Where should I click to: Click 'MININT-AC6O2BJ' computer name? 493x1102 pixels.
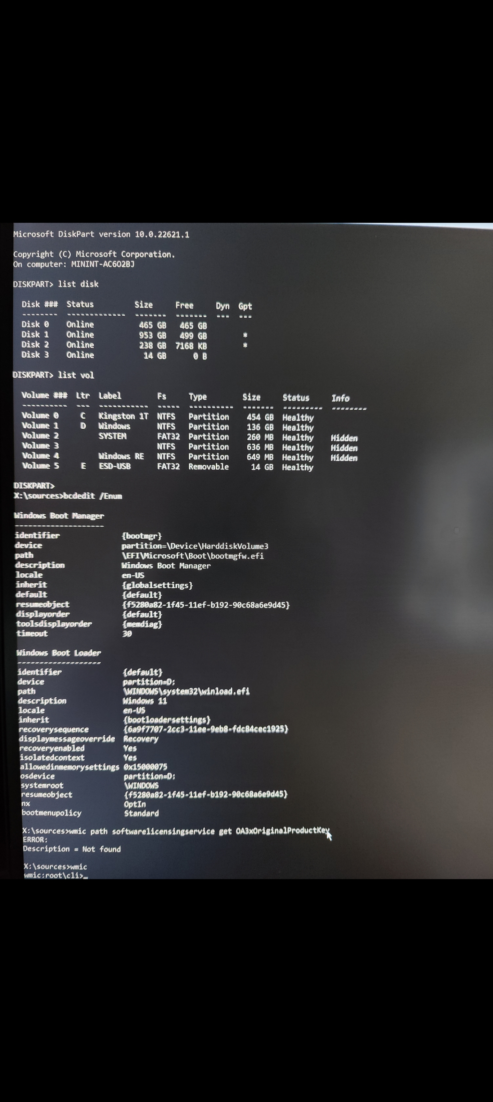(x=103, y=265)
